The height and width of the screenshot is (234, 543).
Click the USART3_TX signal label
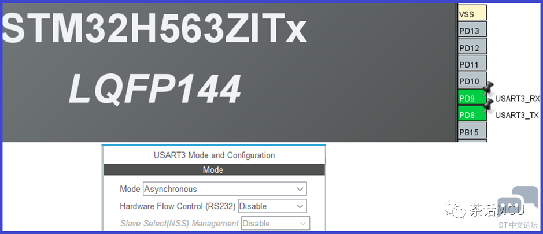[x=517, y=116]
